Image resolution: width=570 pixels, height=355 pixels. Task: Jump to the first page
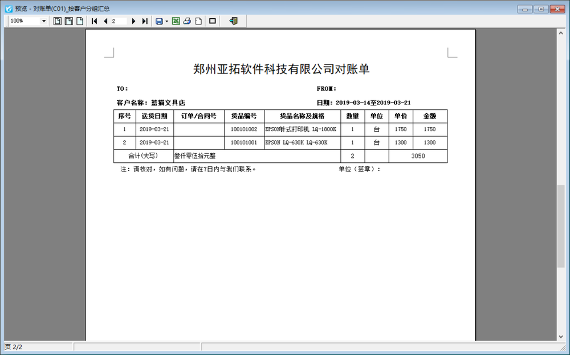click(95, 21)
